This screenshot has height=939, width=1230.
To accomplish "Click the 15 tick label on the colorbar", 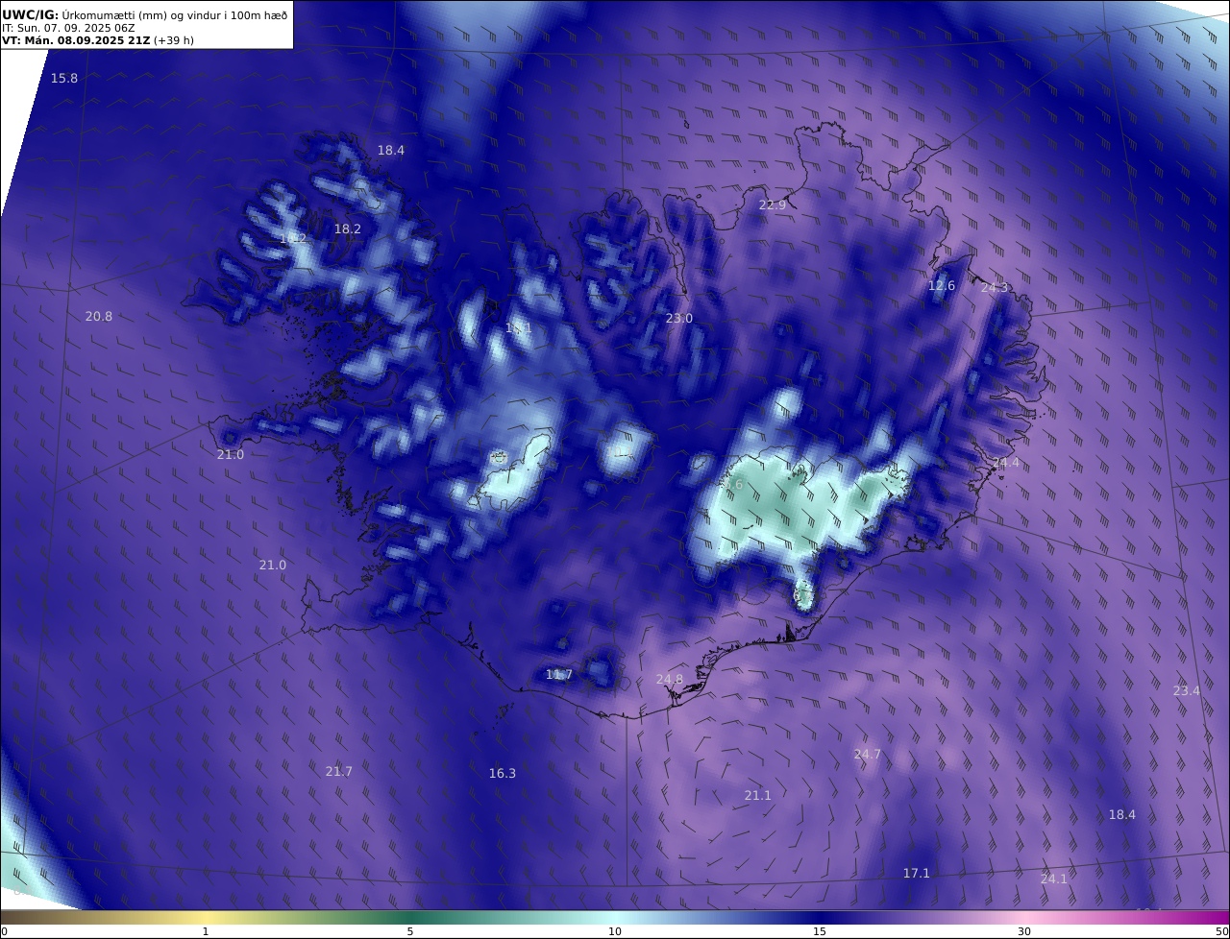I will click(x=820, y=931).
